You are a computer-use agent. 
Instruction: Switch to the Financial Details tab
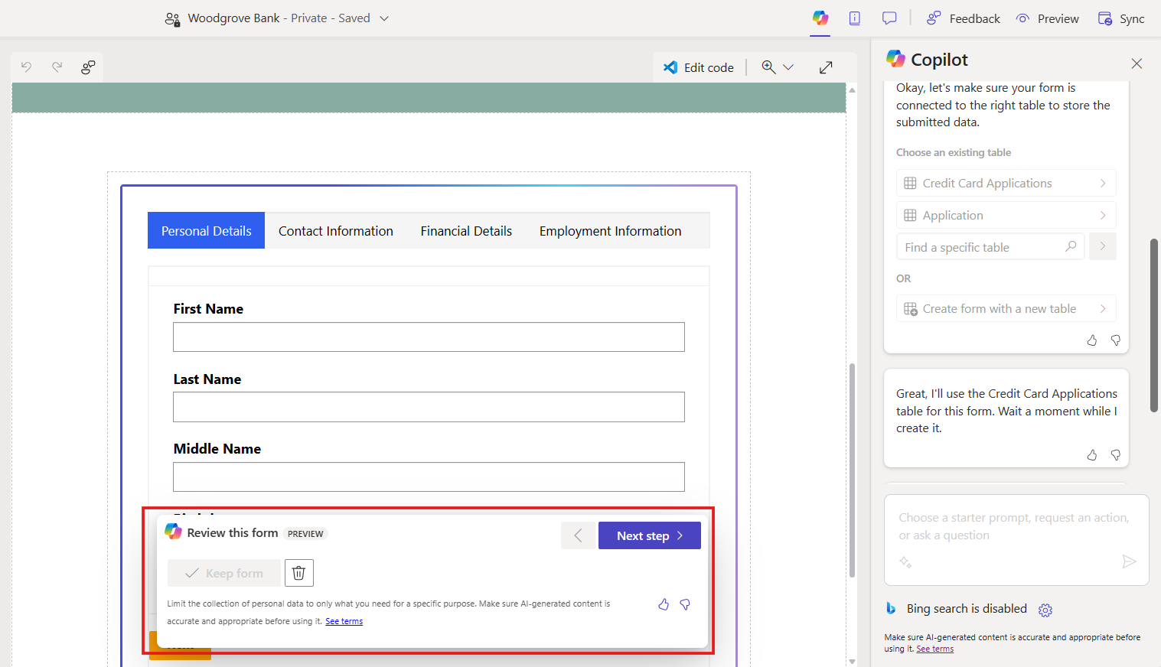466,230
